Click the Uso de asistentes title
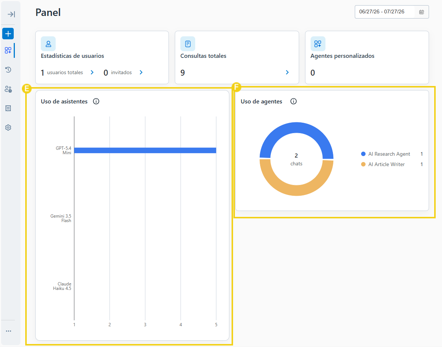This screenshot has height=347, width=442. (x=64, y=102)
